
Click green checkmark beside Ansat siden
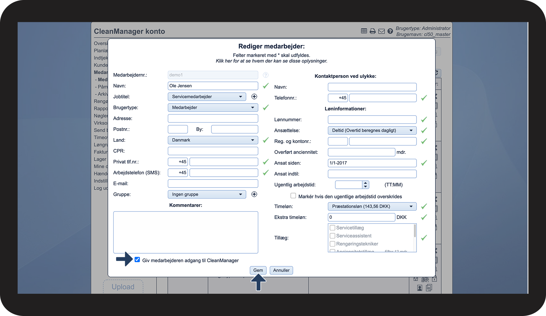tap(424, 163)
